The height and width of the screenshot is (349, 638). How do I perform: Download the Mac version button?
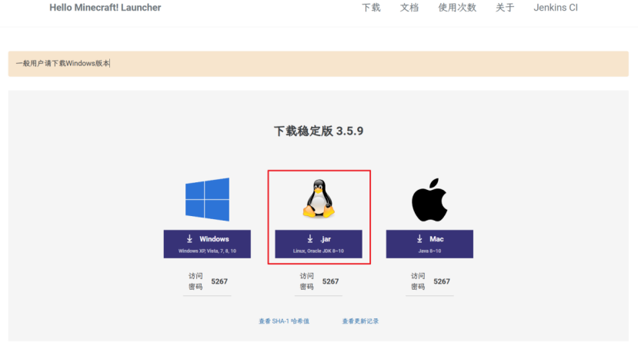coord(429,244)
